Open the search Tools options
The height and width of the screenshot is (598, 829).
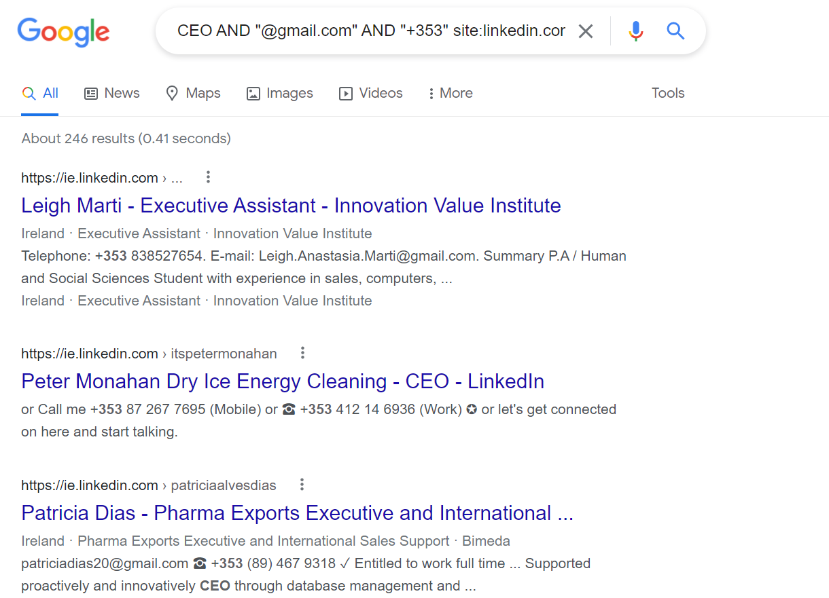click(668, 94)
